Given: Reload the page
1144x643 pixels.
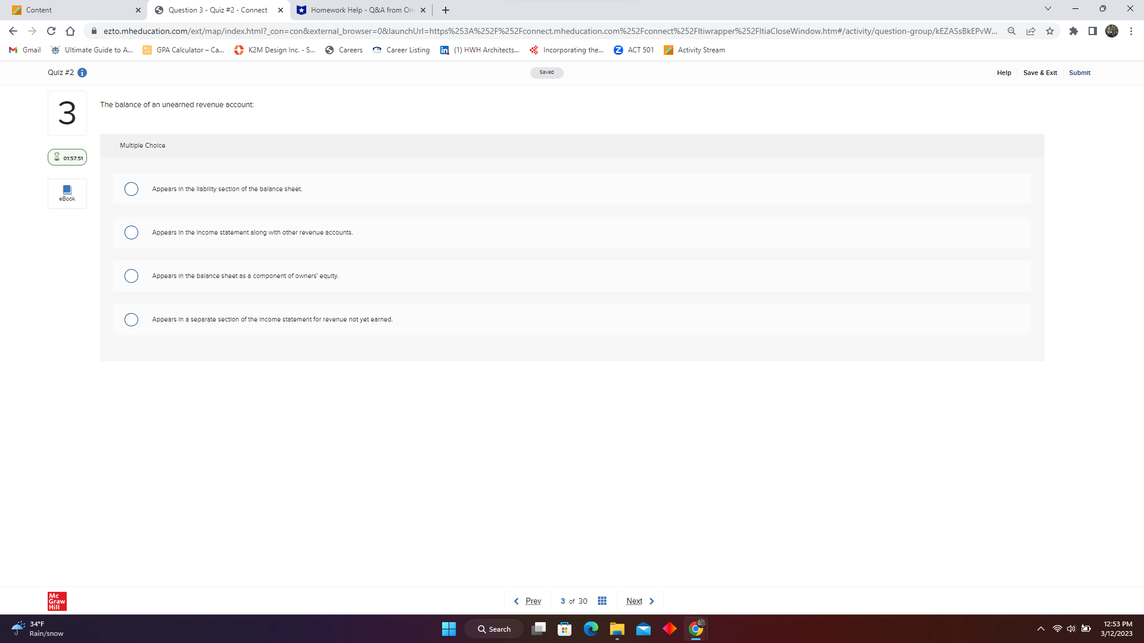Looking at the screenshot, I should point(51,31).
